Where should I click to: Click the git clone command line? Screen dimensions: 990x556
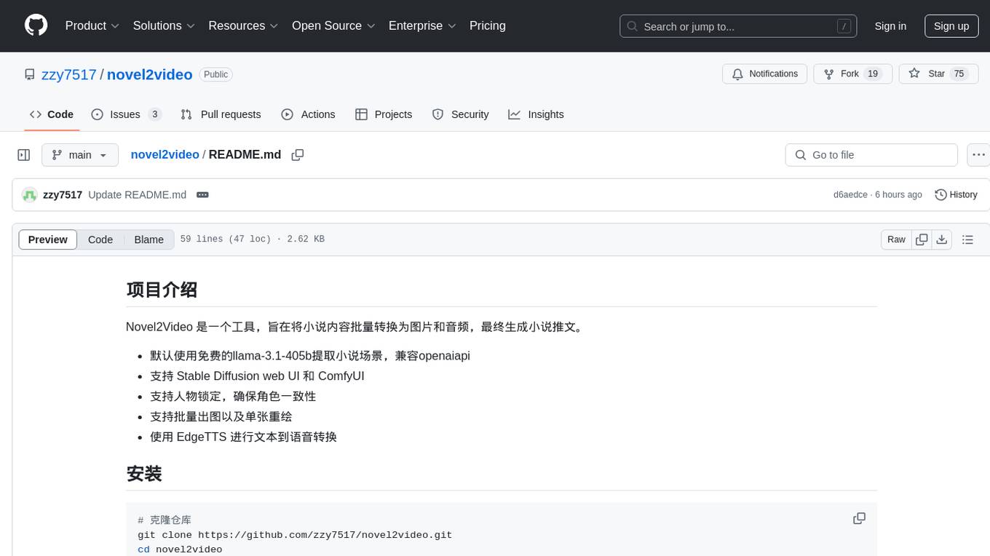pyautogui.click(x=295, y=535)
